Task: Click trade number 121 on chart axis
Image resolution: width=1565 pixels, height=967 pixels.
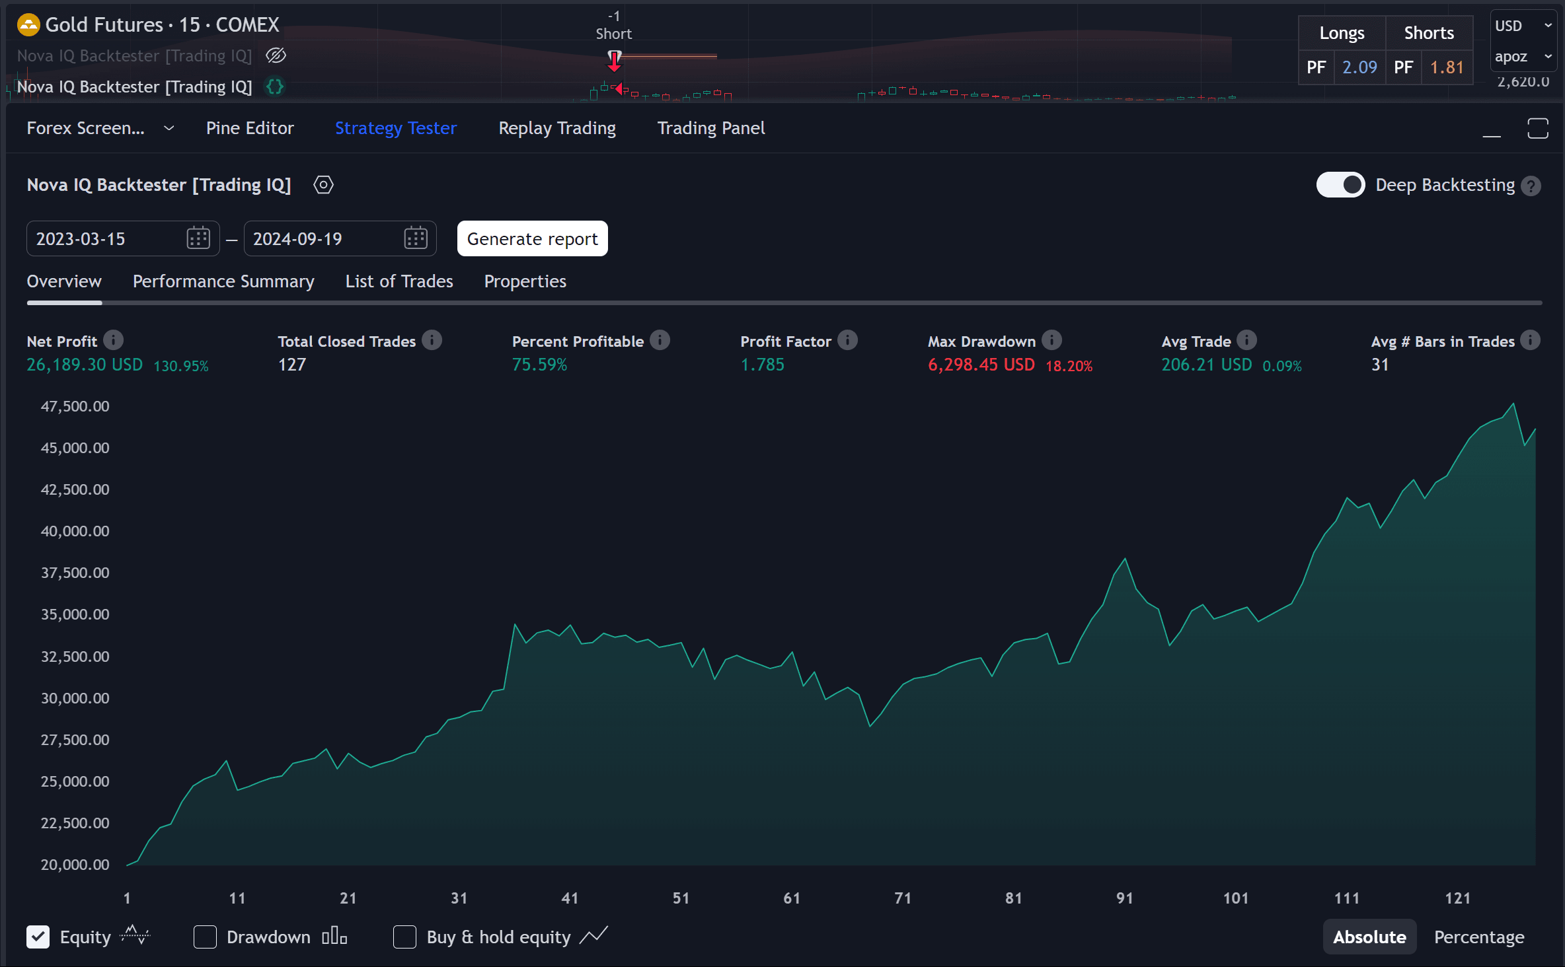Action: [1457, 898]
